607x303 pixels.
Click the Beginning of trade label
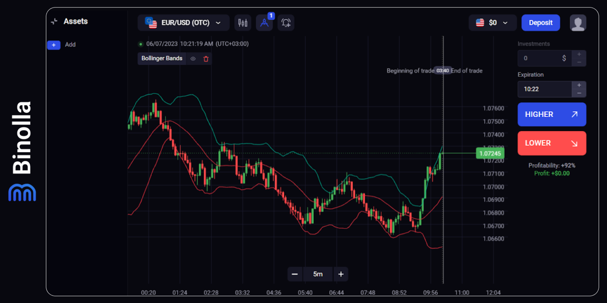point(410,71)
